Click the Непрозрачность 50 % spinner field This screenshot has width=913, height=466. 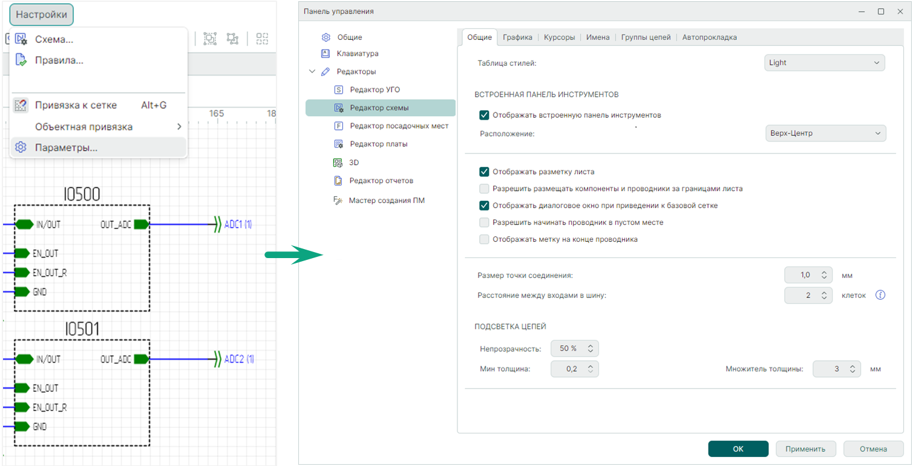pyautogui.click(x=568, y=349)
